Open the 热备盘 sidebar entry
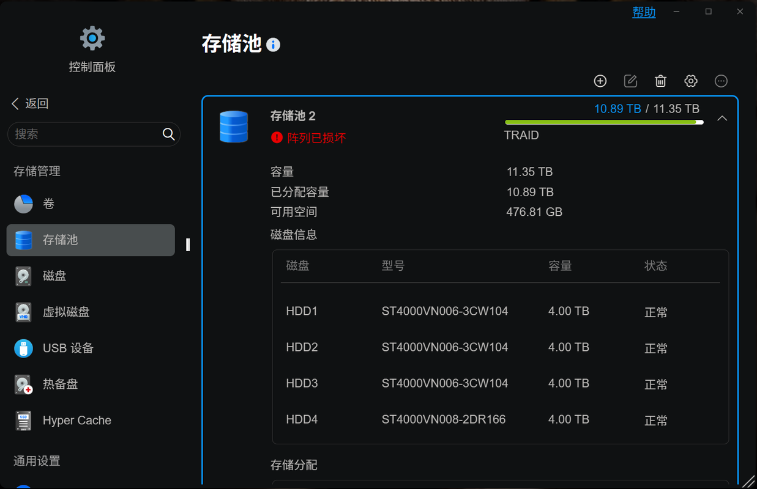757x489 pixels. (91, 384)
